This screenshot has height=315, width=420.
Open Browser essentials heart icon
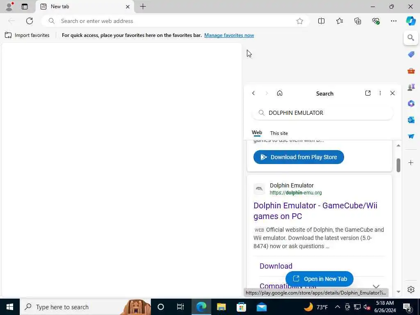(x=376, y=21)
